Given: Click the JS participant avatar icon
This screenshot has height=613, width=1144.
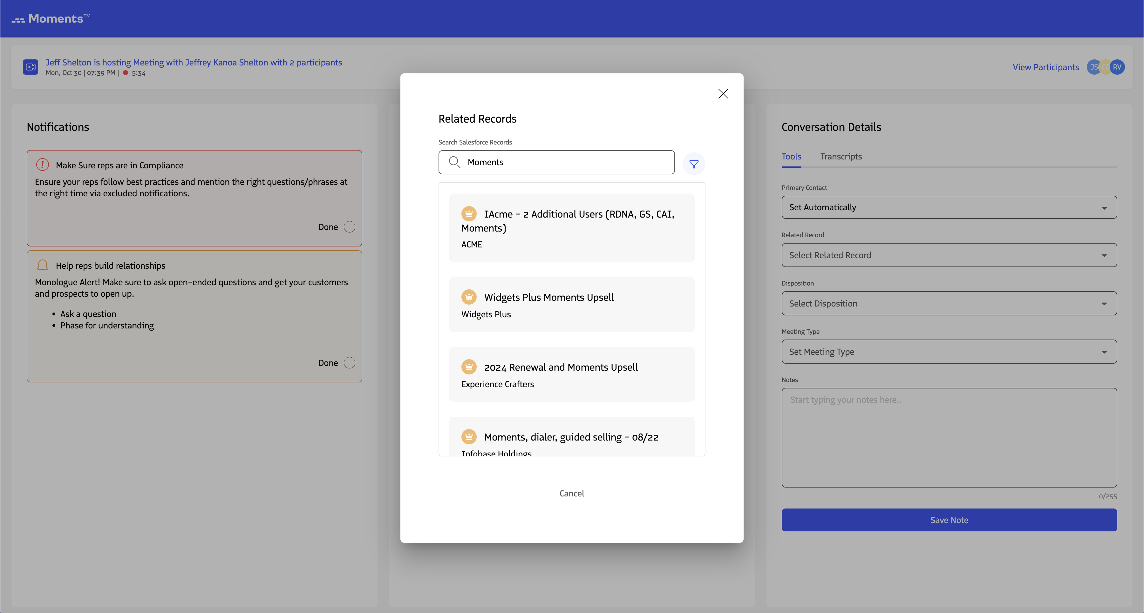Looking at the screenshot, I should (1094, 67).
